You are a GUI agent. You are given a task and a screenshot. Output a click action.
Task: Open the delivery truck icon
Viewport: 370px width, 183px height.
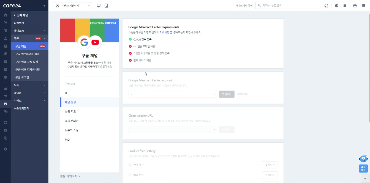[6, 111]
